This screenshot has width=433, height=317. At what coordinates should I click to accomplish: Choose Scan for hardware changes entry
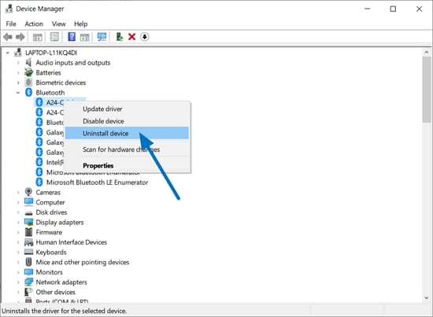[x=128, y=149]
